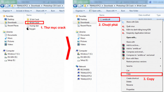164x92 pixels.
Task: Click the keygen file icon
Action: point(28,29)
